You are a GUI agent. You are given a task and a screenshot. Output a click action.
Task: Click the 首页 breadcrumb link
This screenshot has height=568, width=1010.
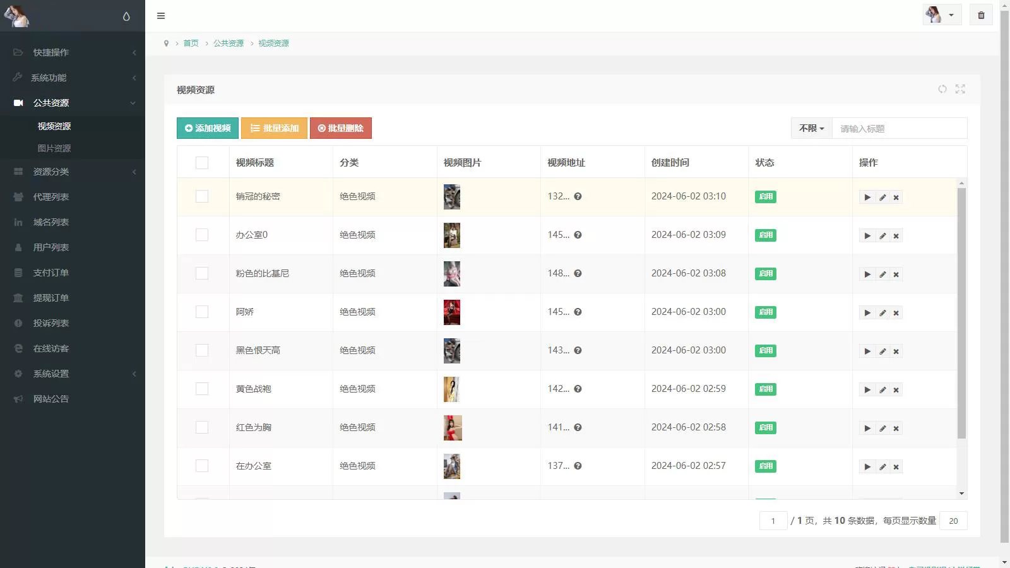point(191,43)
